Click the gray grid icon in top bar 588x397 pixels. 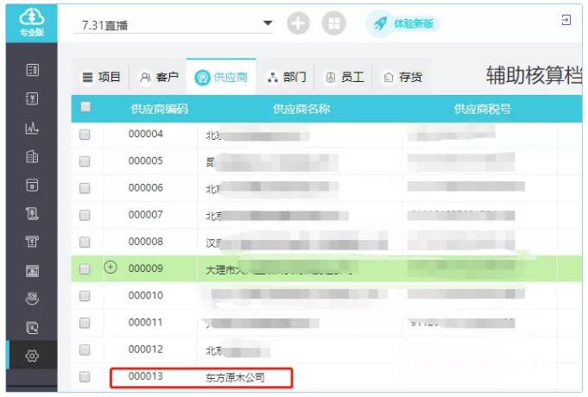(333, 24)
